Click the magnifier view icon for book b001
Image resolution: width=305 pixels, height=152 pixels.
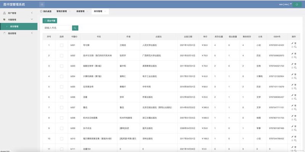295,47
